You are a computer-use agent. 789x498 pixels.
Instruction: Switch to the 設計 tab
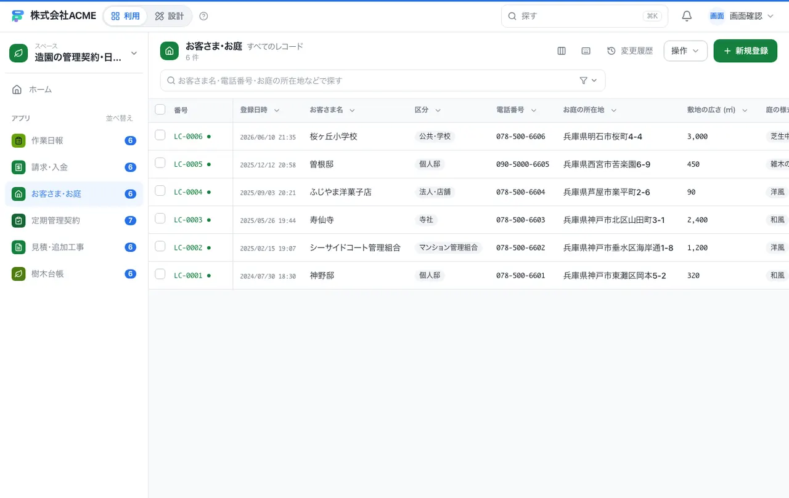click(170, 16)
